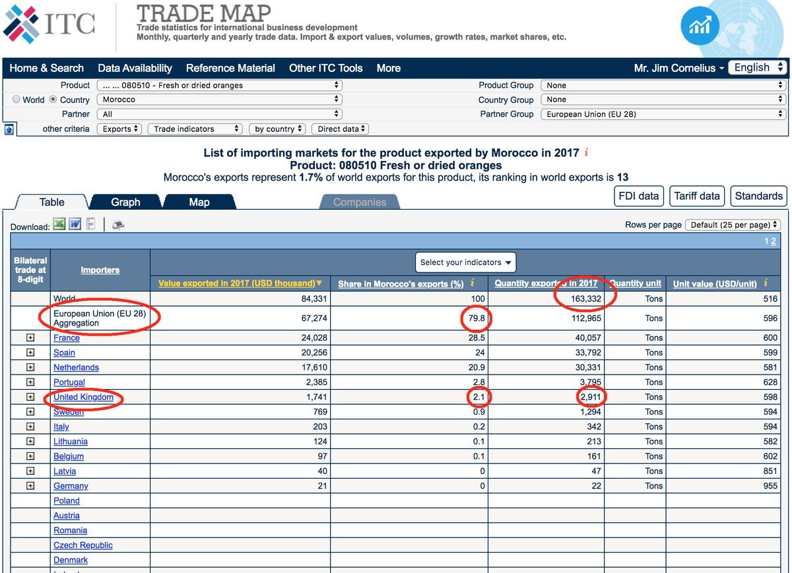This screenshot has height=573, width=792.
Task: Open the Poland importer link
Action: [67, 500]
